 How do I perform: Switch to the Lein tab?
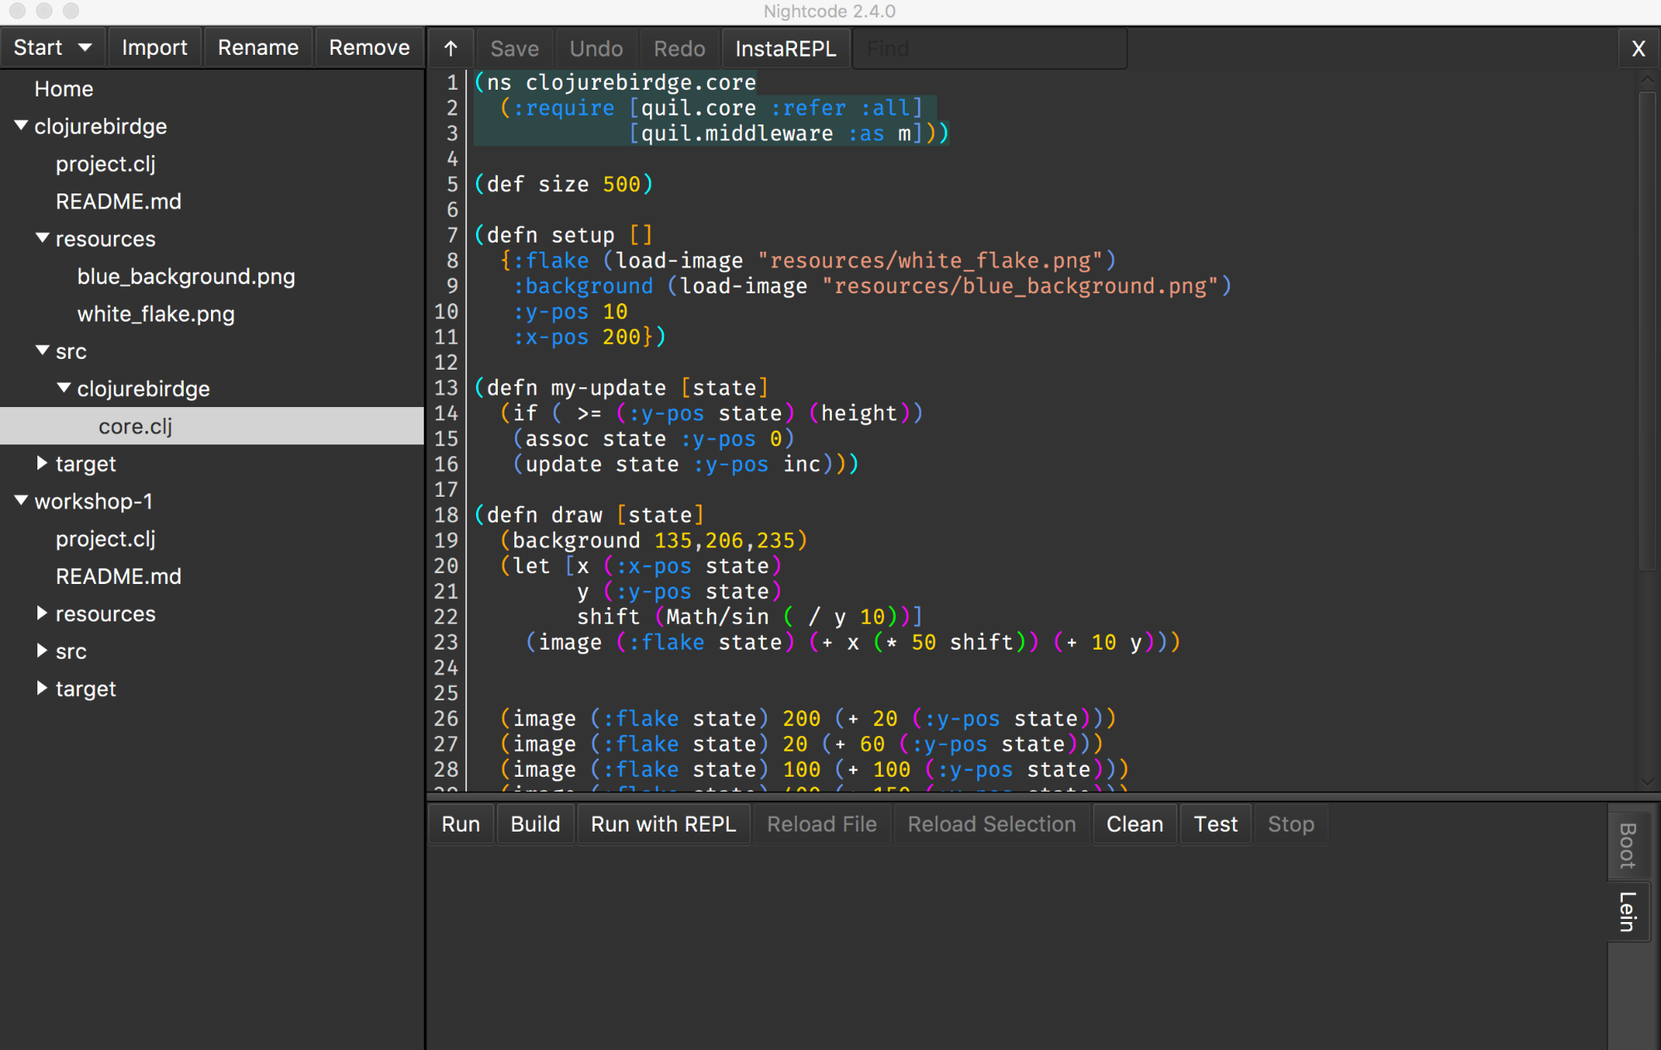(x=1628, y=911)
